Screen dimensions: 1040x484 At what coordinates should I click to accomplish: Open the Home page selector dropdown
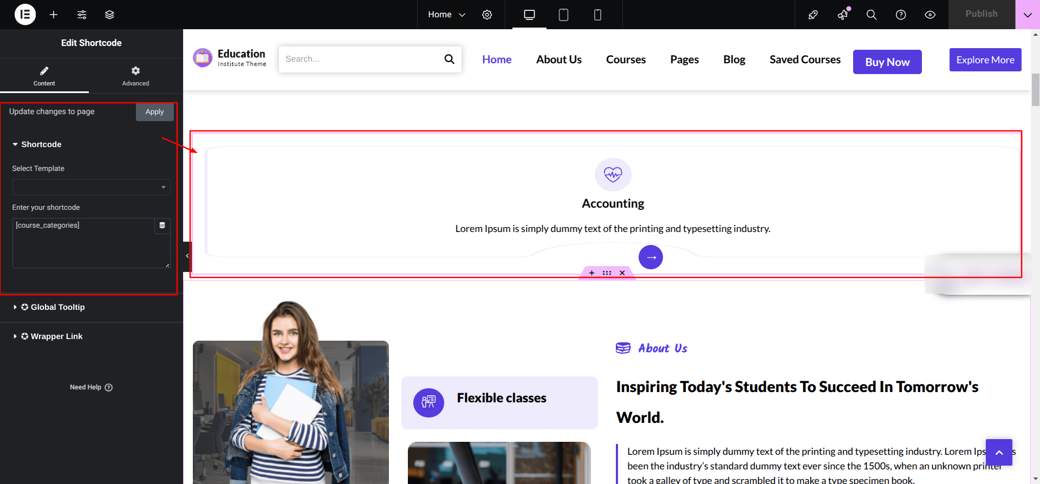[x=446, y=15]
